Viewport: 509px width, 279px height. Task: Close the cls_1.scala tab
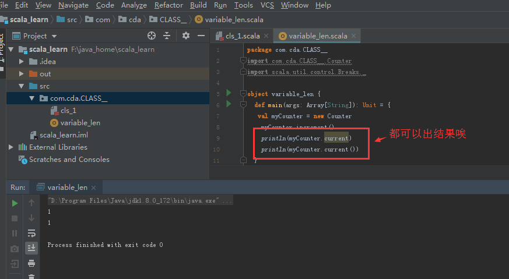point(266,36)
